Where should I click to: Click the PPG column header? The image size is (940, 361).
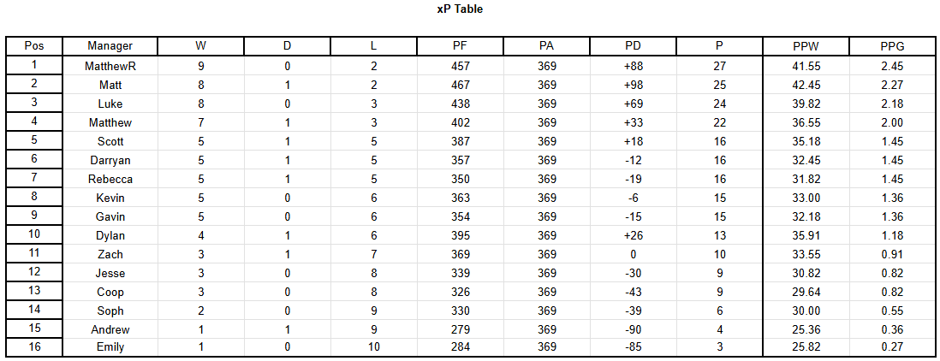pos(892,46)
